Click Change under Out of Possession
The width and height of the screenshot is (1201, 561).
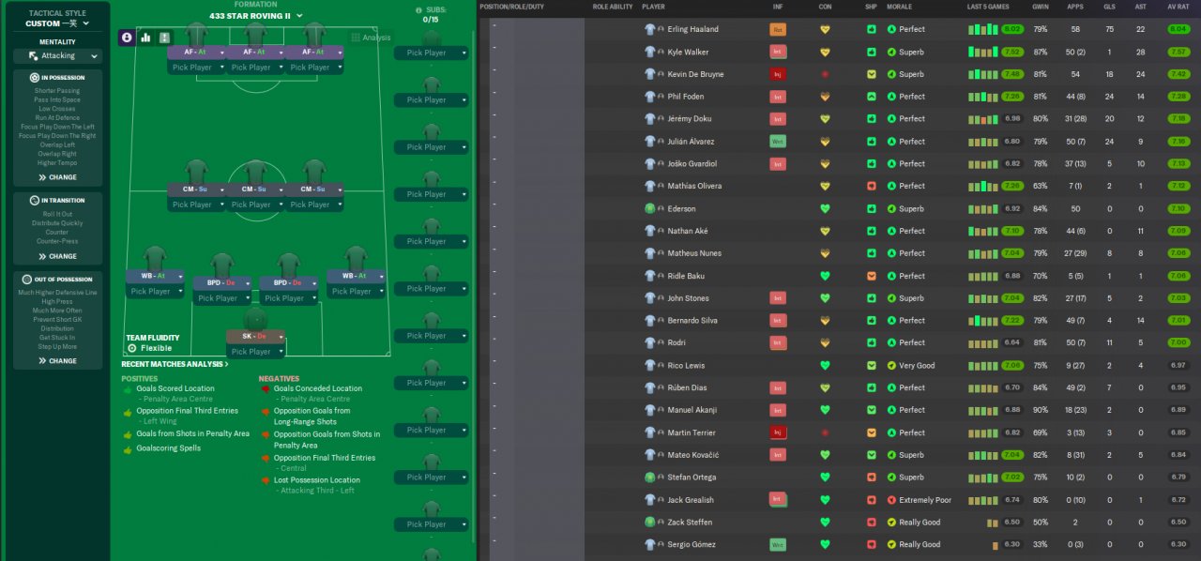click(x=57, y=361)
